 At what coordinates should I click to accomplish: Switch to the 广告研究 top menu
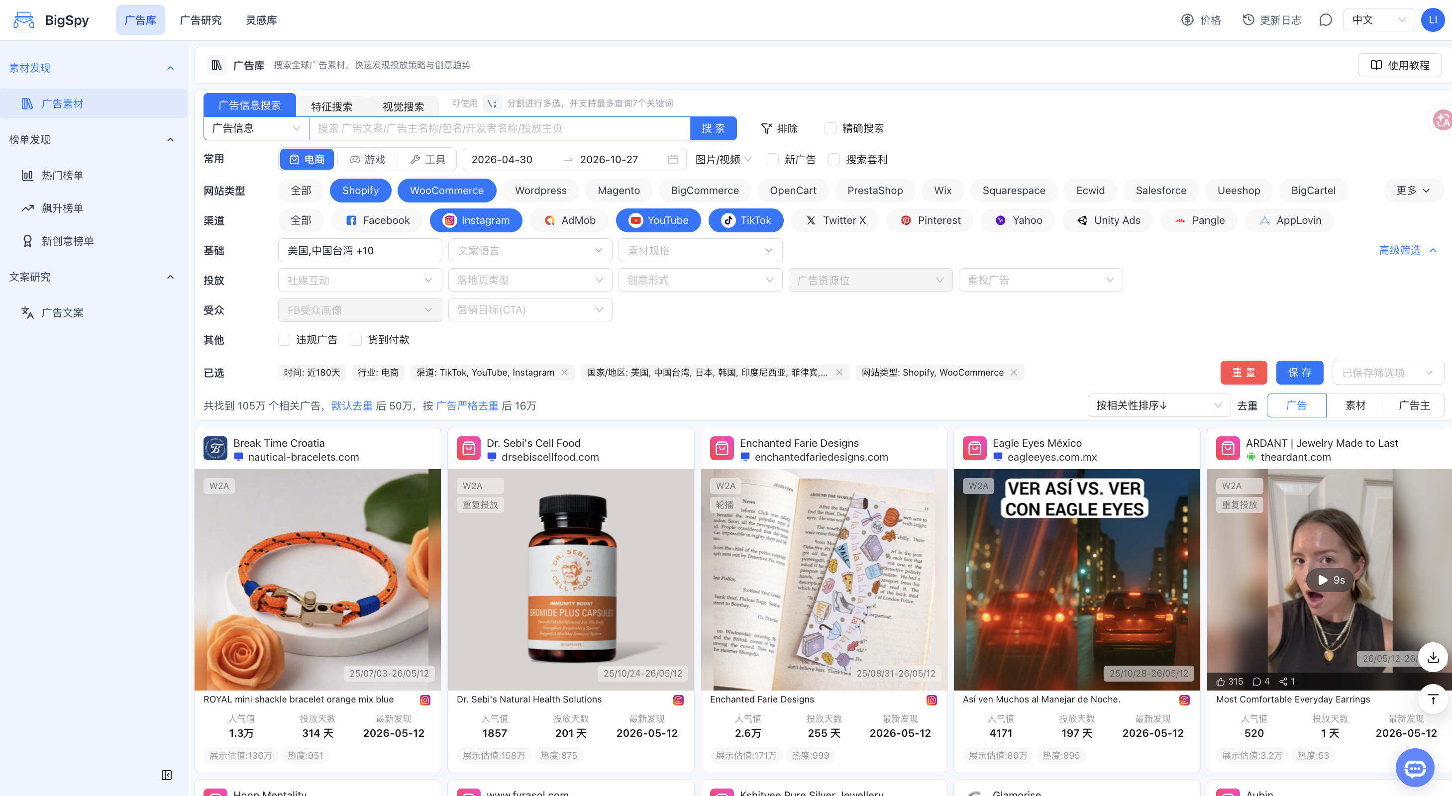tap(201, 20)
